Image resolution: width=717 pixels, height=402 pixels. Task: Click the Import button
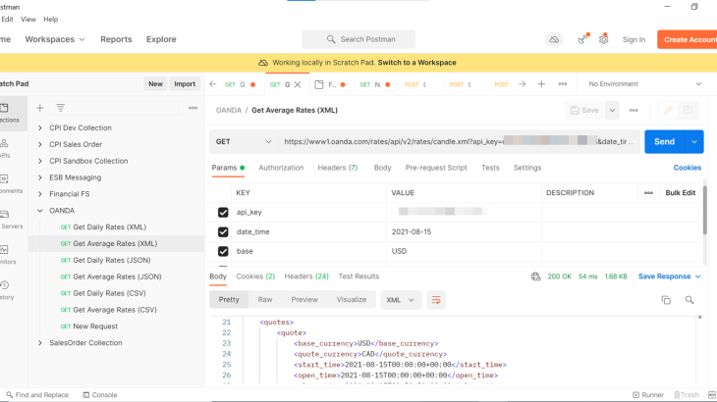185,84
